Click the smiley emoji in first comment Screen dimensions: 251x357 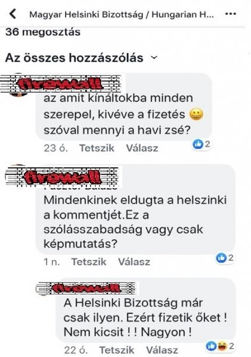196,114
